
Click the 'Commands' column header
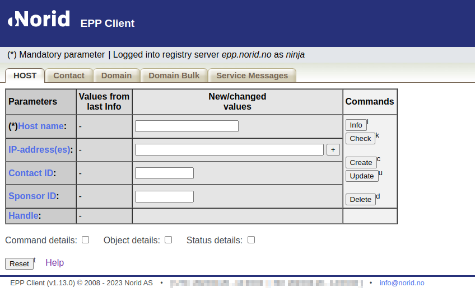coord(370,101)
